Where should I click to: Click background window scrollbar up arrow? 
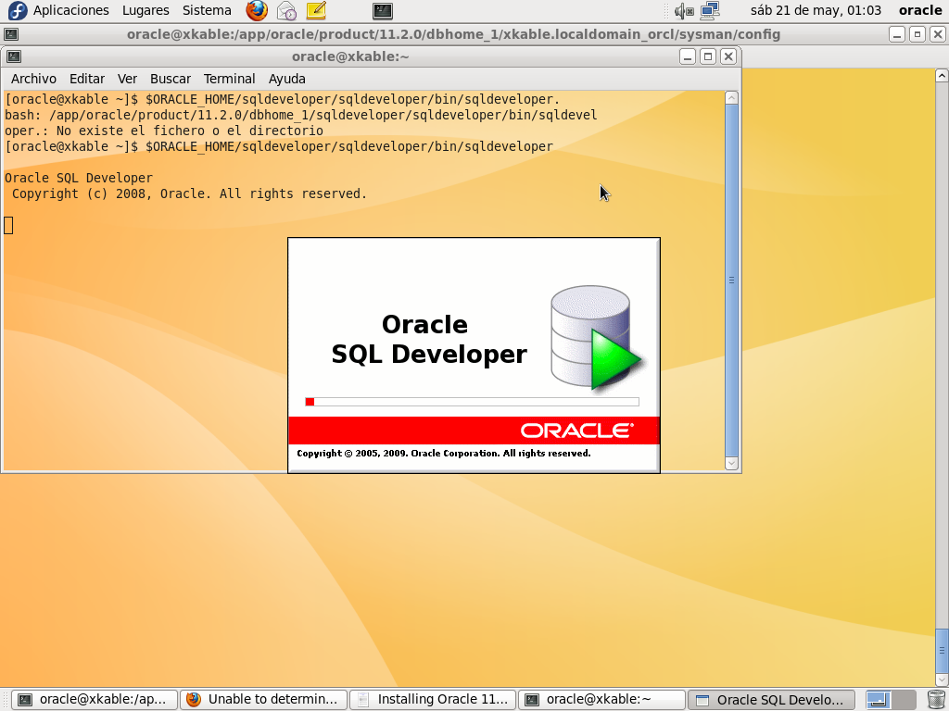[x=942, y=76]
